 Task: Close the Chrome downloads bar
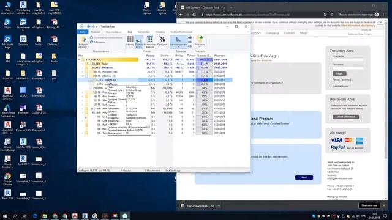pos(384,205)
